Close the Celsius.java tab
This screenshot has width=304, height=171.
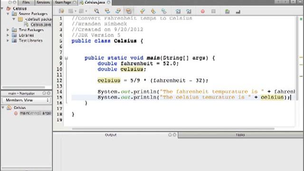pyautogui.click(x=109, y=2)
